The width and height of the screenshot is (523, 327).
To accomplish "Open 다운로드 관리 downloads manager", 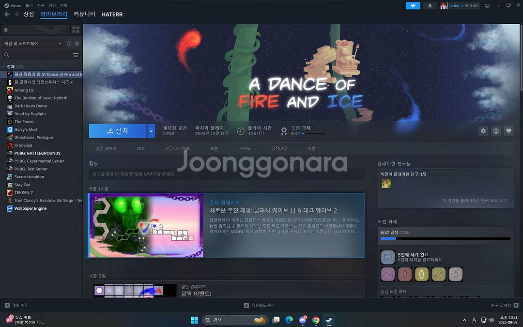I will [x=260, y=305].
